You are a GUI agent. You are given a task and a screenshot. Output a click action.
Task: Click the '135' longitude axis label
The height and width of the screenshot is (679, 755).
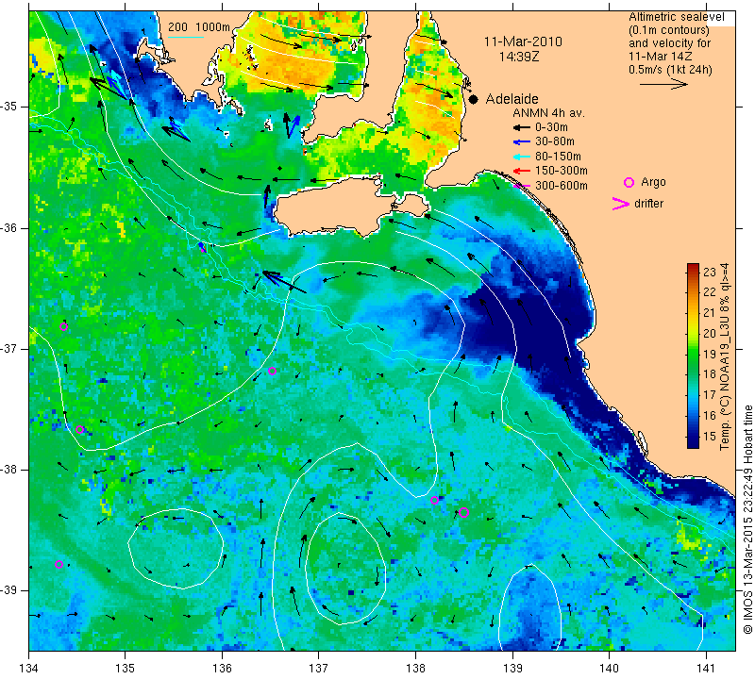point(126,668)
